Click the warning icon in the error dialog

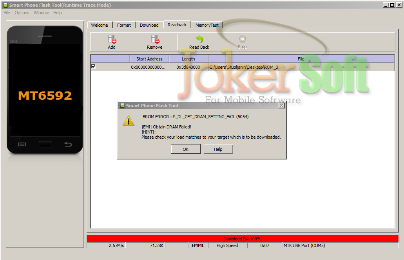coord(129,121)
